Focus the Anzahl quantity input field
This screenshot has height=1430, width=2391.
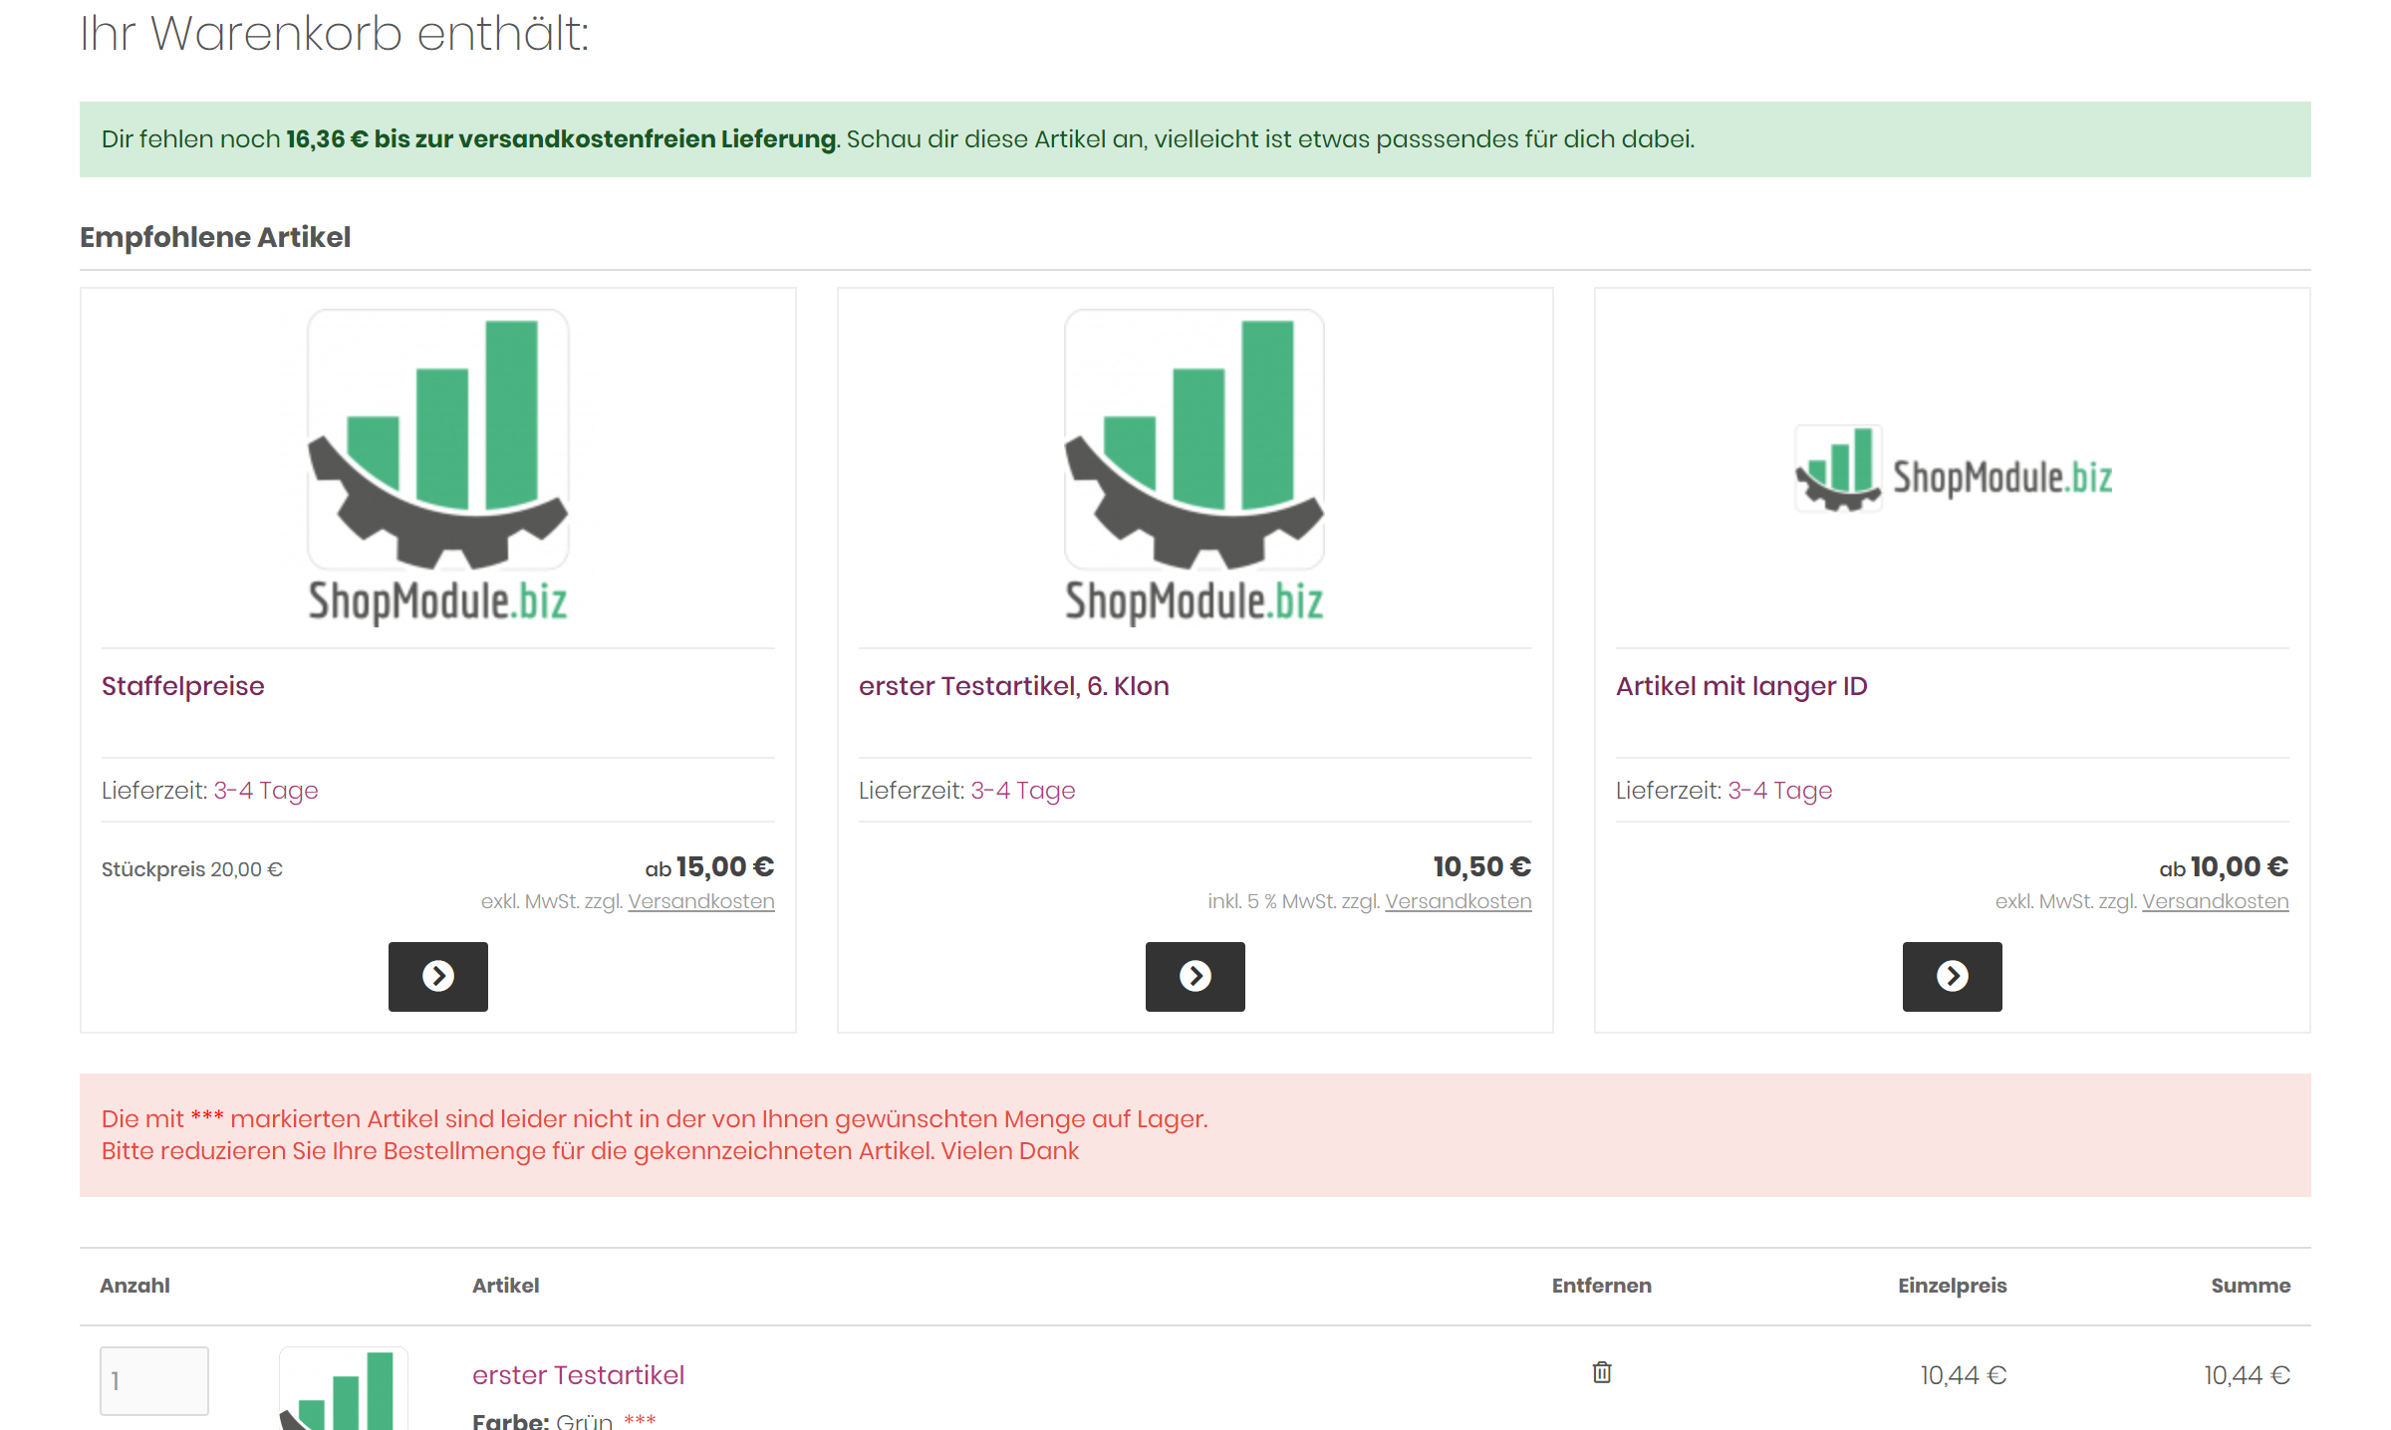point(154,1380)
